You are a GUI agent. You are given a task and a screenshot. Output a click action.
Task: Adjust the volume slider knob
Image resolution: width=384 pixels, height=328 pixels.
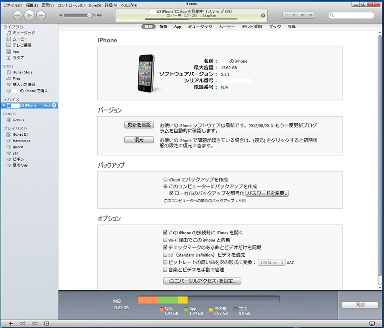[90, 15]
